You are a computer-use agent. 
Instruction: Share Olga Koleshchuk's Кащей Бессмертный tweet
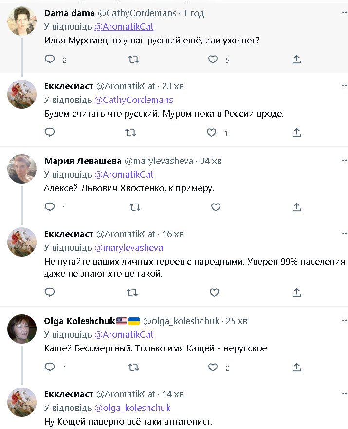(x=297, y=368)
